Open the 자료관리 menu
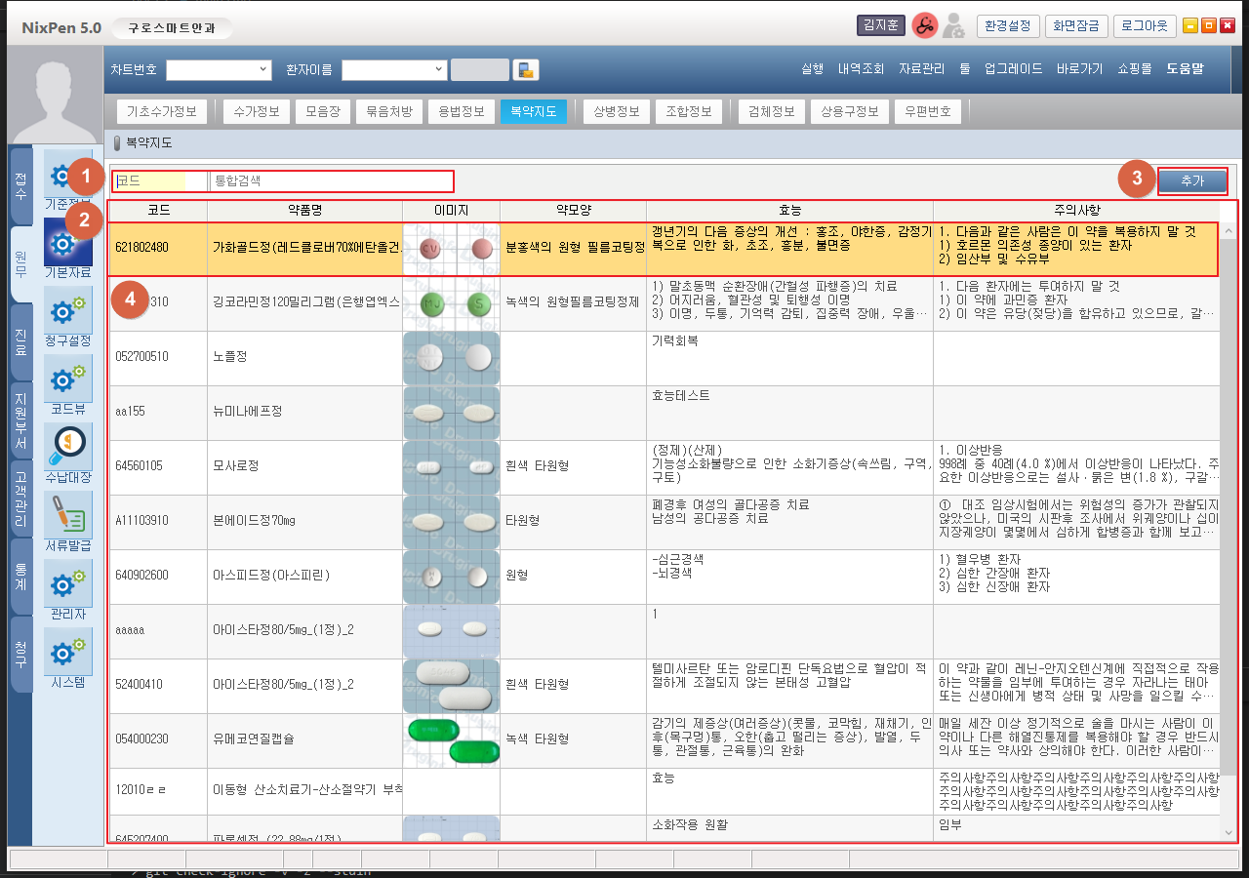This screenshot has width=1249, height=878. (921, 69)
